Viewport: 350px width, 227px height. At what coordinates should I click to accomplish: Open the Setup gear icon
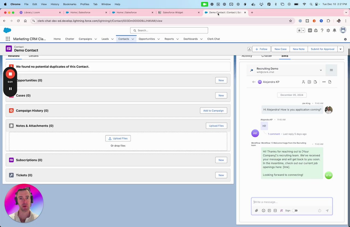tap(328, 30)
